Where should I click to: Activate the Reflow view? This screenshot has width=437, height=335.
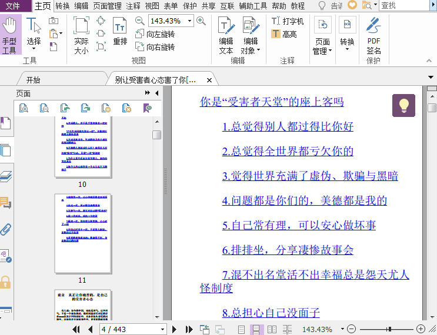click(x=120, y=31)
